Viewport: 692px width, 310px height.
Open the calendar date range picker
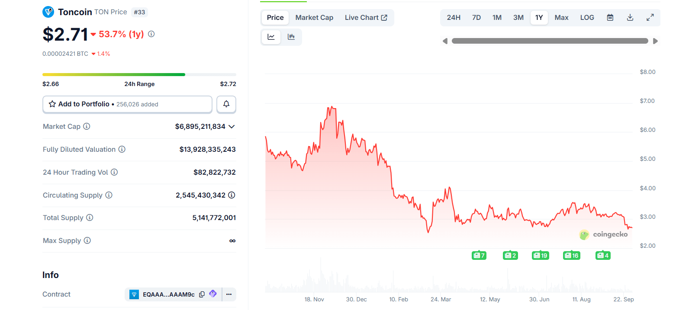[x=610, y=18]
